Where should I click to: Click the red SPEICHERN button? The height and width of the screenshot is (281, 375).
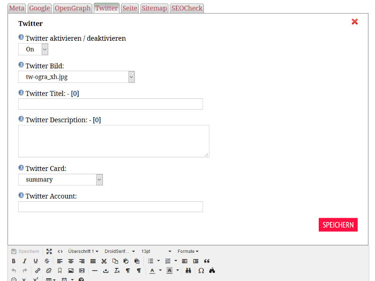pos(338,225)
